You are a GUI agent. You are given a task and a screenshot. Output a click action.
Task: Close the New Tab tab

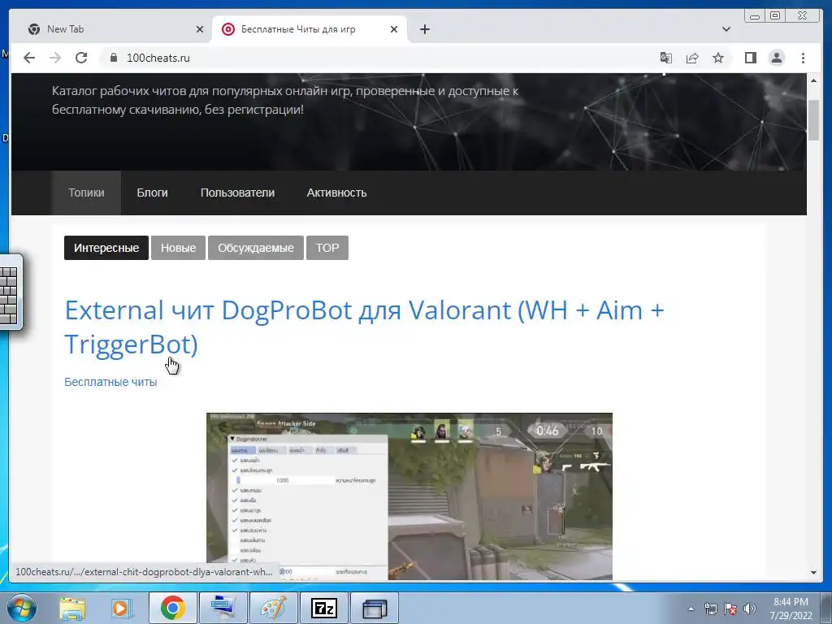click(200, 30)
